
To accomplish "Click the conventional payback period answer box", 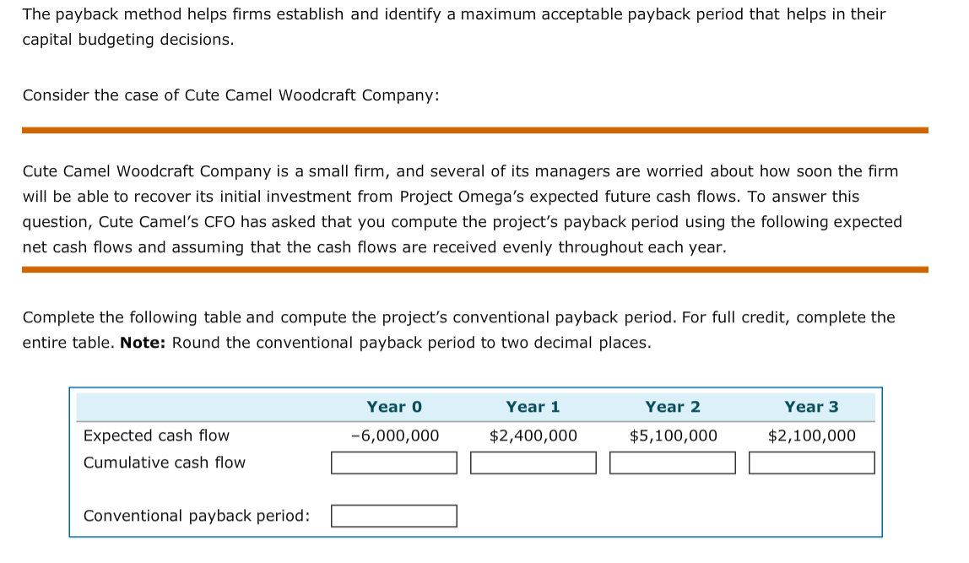I will point(394,516).
